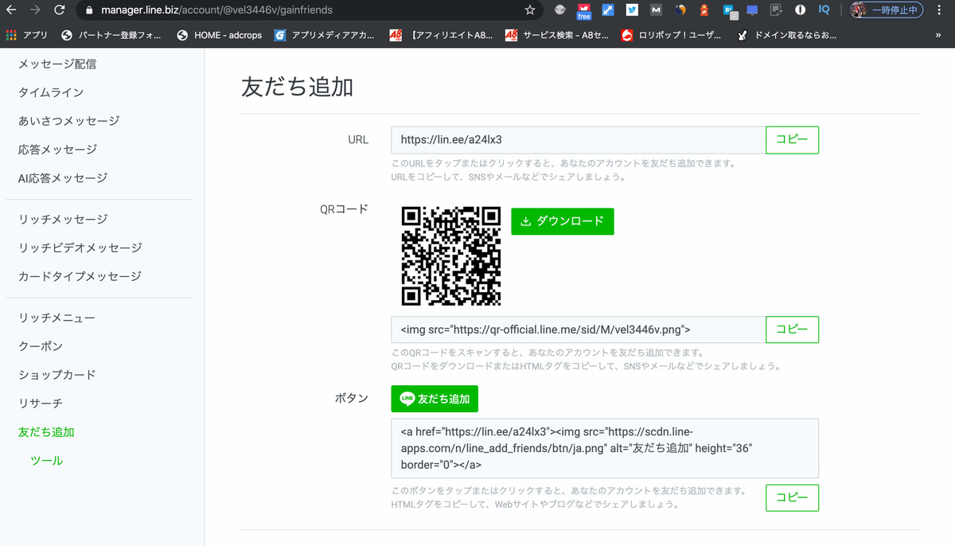Click the button HTML code text area
This screenshot has width=955, height=546.
click(605, 449)
